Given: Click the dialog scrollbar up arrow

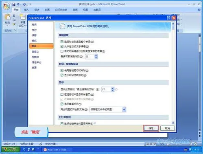Looking at the screenshot, I should coord(173,24).
